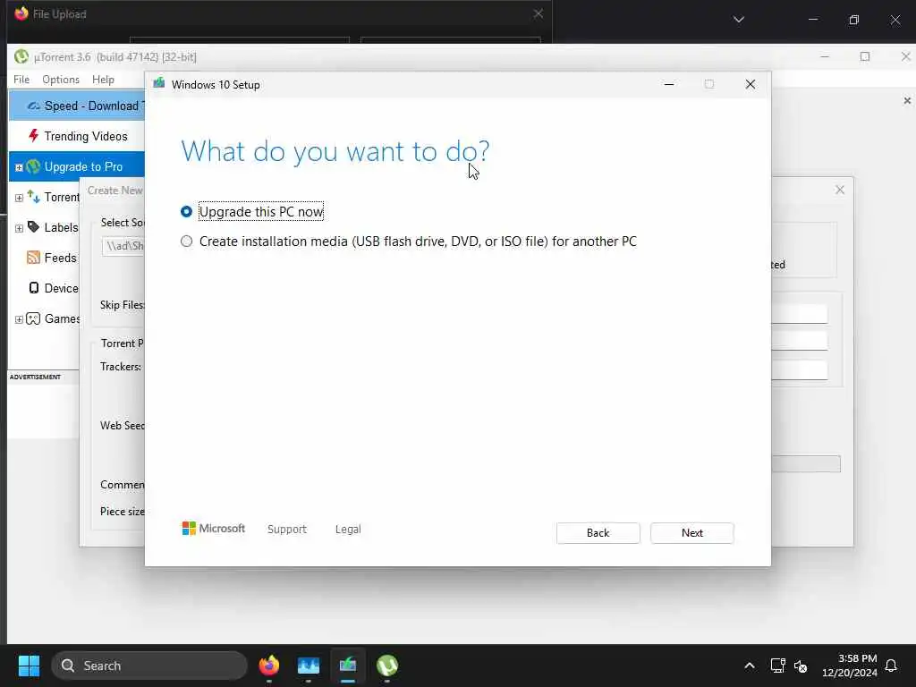Open the Support link
916x687 pixels.
pos(287,530)
